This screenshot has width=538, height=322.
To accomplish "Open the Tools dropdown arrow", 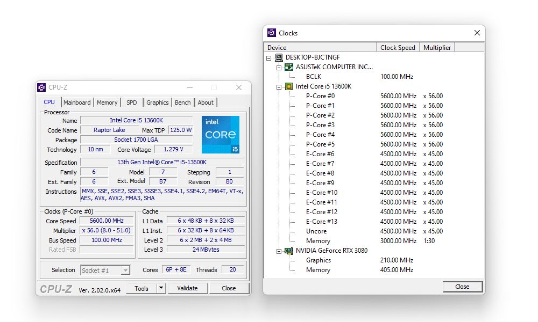I will coord(161,288).
